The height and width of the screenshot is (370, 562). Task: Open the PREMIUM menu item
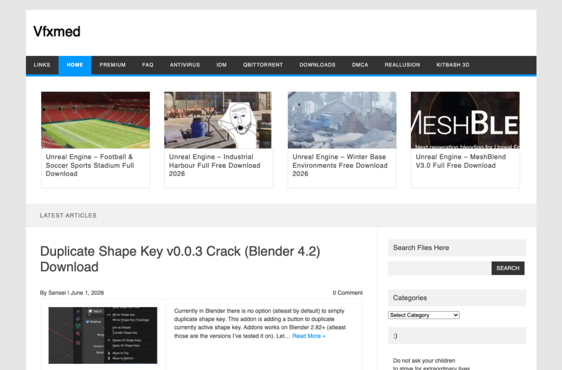pyautogui.click(x=113, y=65)
